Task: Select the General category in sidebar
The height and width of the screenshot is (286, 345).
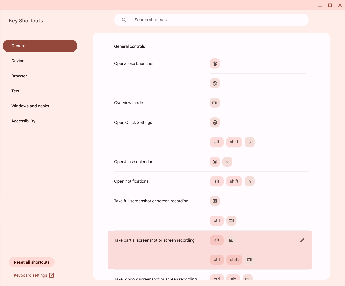Action: (40, 46)
